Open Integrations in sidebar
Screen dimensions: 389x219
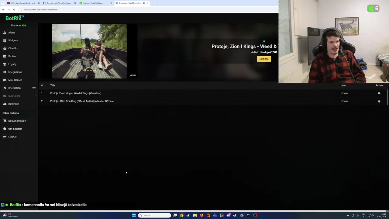pos(15,72)
